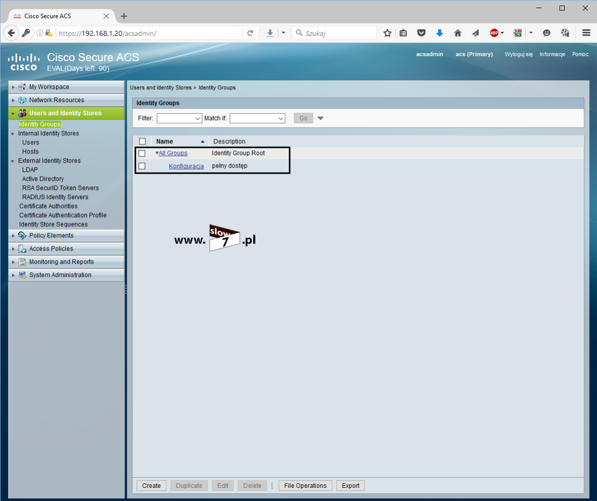The height and width of the screenshot is (501, 597).
Task: Click the chat smiley face icon
Action: (547, 33)
